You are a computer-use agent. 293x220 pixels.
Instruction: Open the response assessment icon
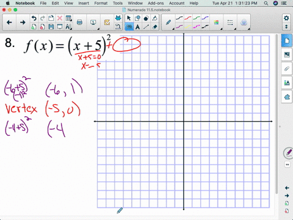pos(107,23)
